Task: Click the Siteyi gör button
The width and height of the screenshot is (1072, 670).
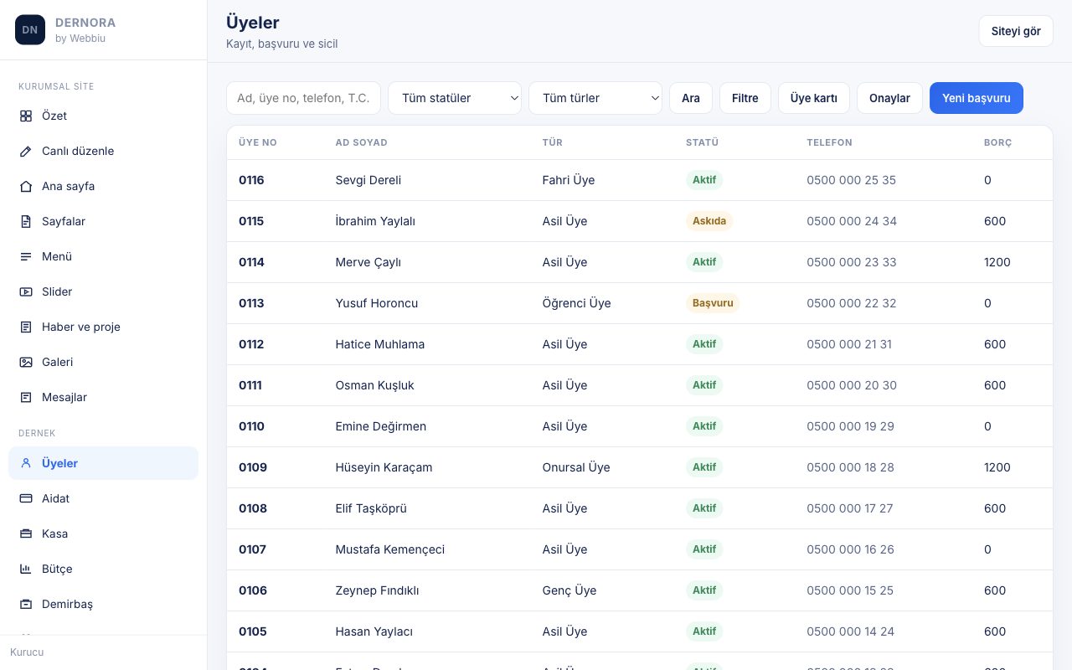Action: tap(1016, 31)
